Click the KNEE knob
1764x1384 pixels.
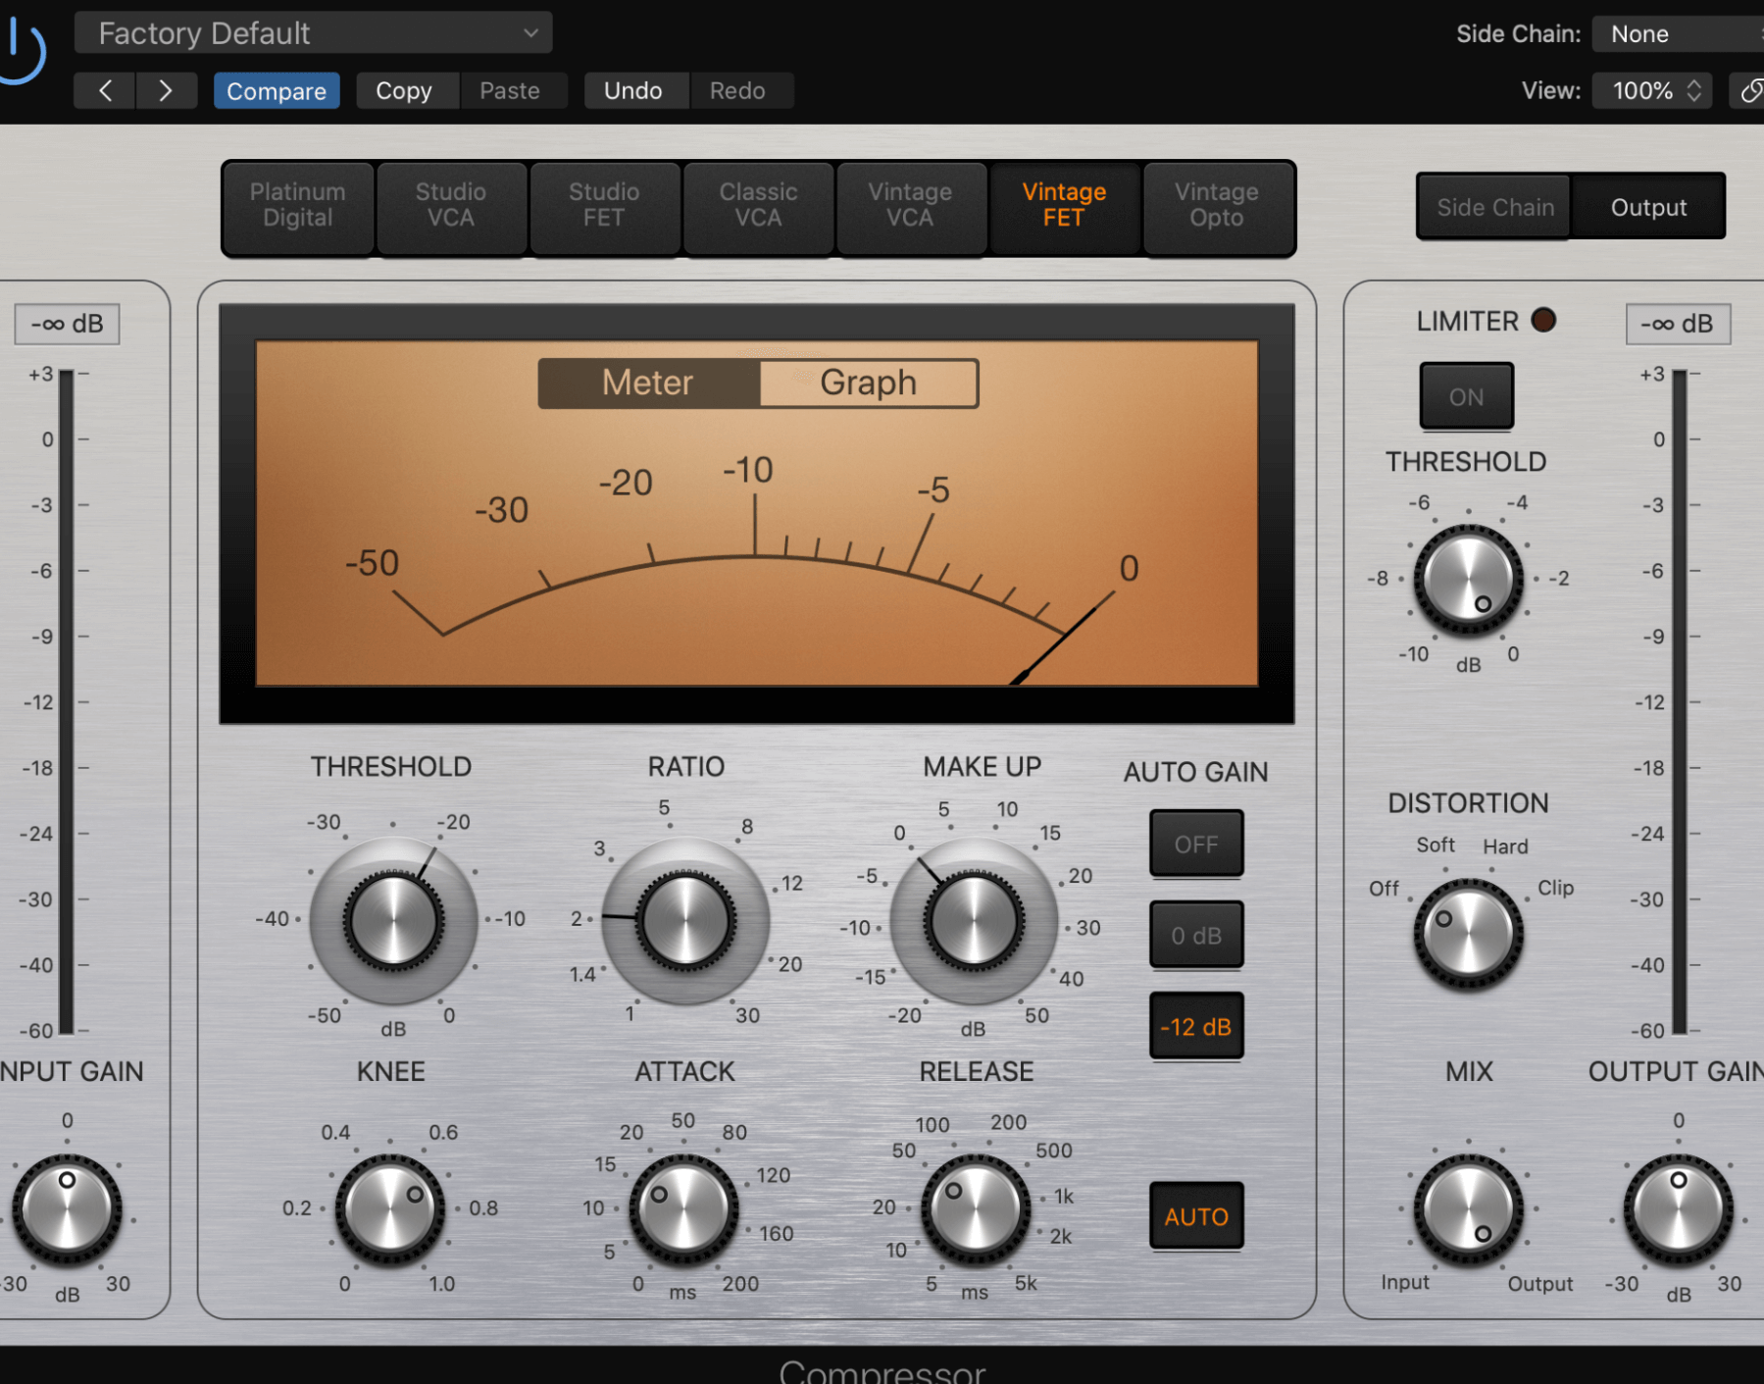pyautogui.click(x=390, y=1210)
